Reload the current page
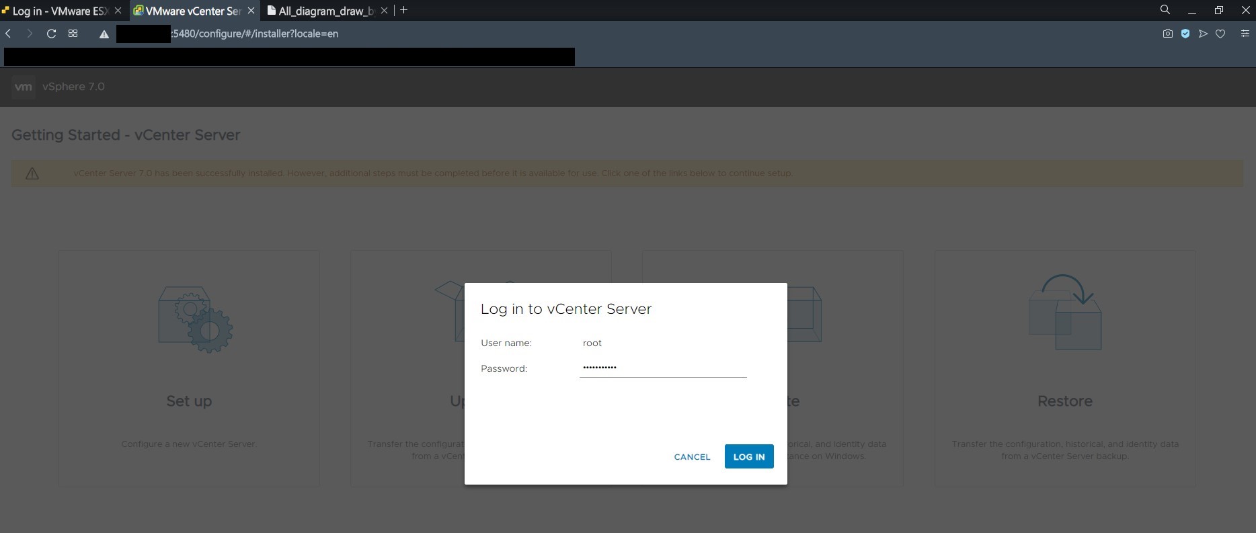1256x533 pixels. (x=51, y=34)
